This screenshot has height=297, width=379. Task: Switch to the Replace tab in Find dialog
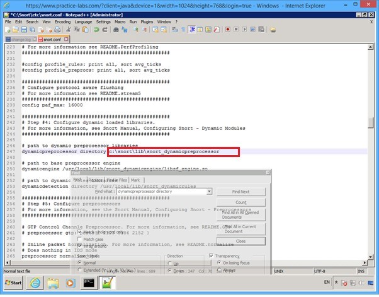96,180
